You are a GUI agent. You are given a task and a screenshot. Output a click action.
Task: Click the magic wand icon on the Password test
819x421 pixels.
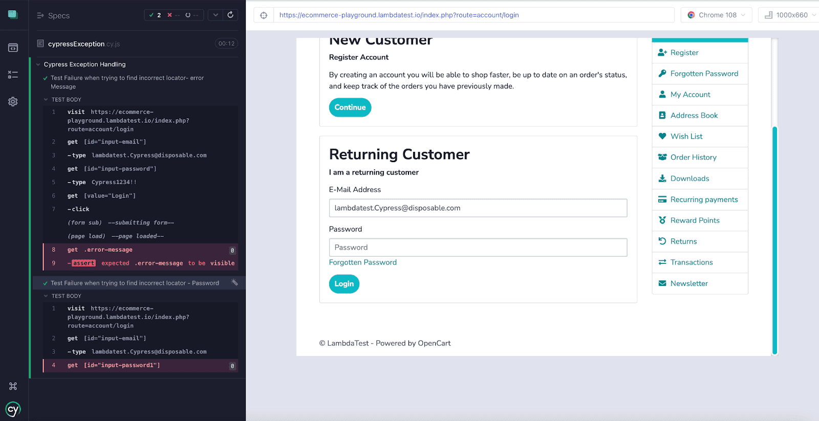point(234,282)
